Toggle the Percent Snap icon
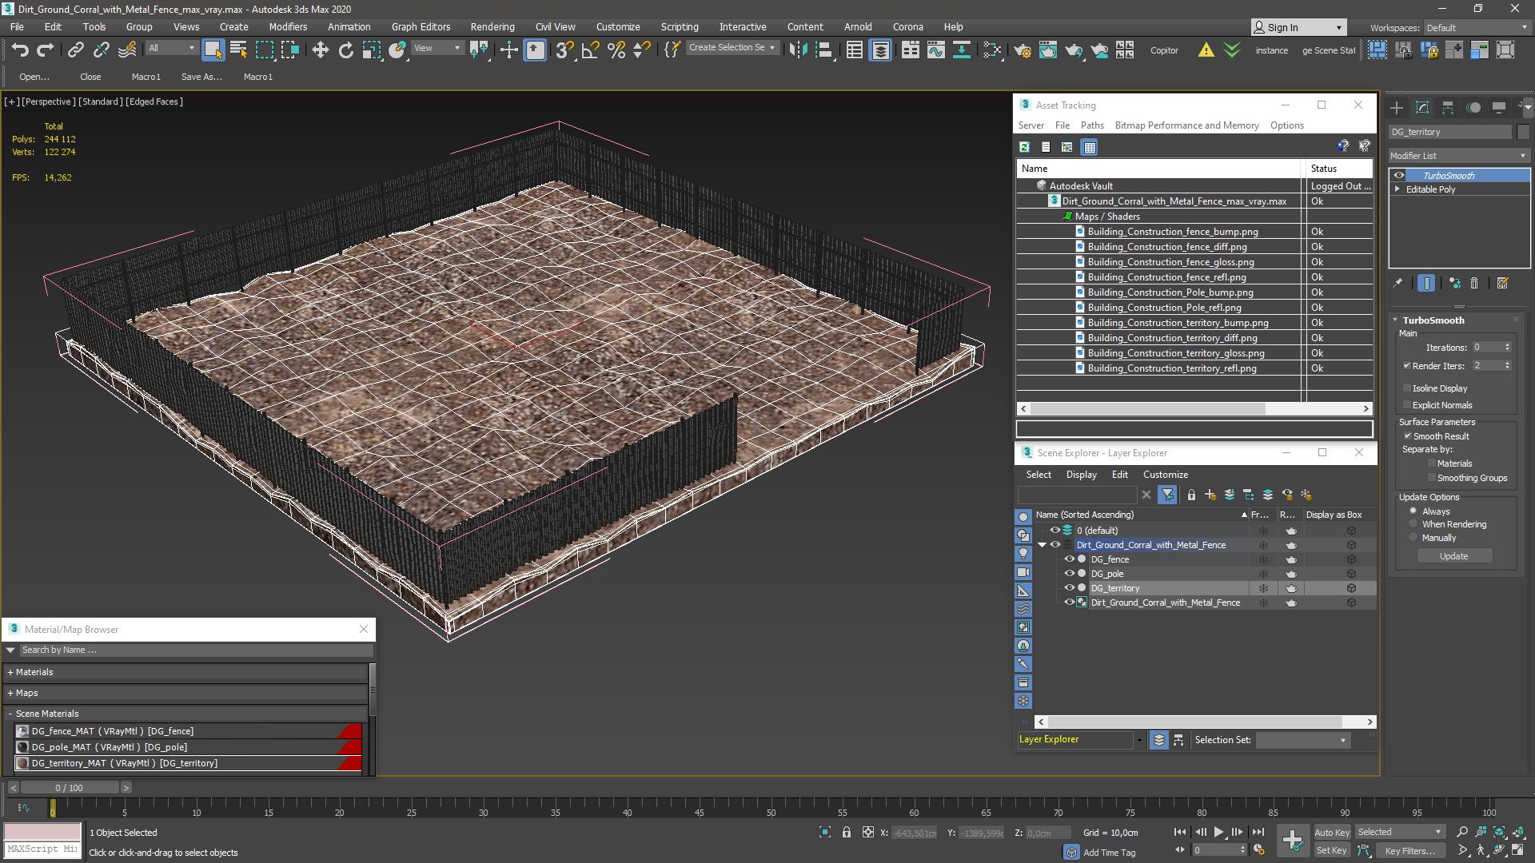Image resolution: width=1535 pixels, height=863 pixels. [616, 50]
